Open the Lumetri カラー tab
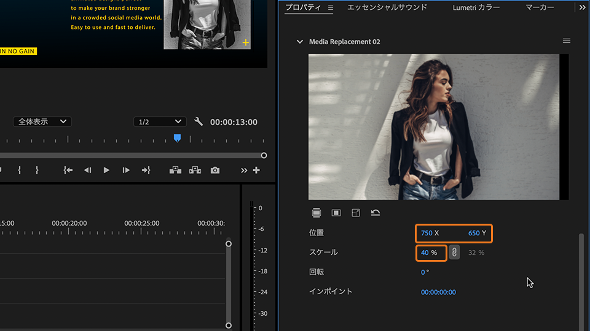 pyautogui.click(x=476, y=7)
